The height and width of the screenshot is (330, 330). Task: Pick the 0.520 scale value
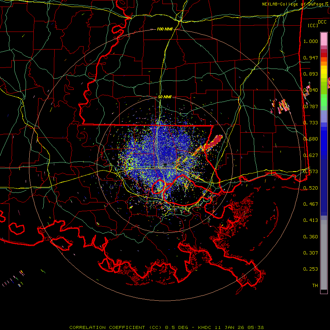pyautogui.click(x=311, y=188)
